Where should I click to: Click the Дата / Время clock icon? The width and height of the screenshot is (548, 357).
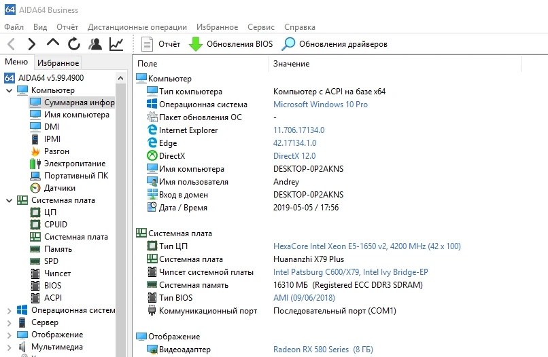click(x=152, y=207)
